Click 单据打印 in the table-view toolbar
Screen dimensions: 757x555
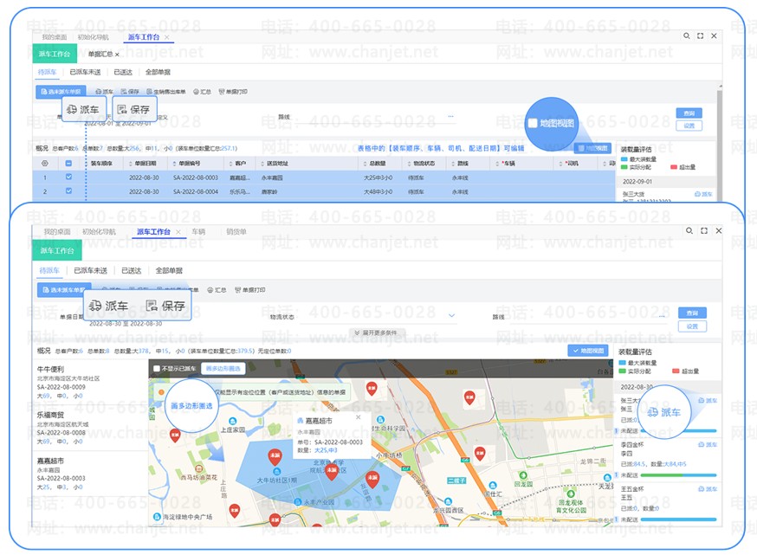click(x=233, y=92)
